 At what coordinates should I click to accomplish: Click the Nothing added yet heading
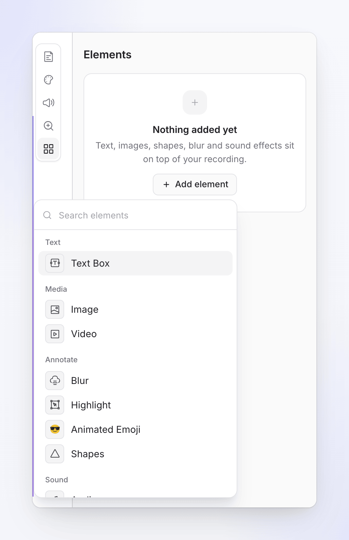point(195,130)
